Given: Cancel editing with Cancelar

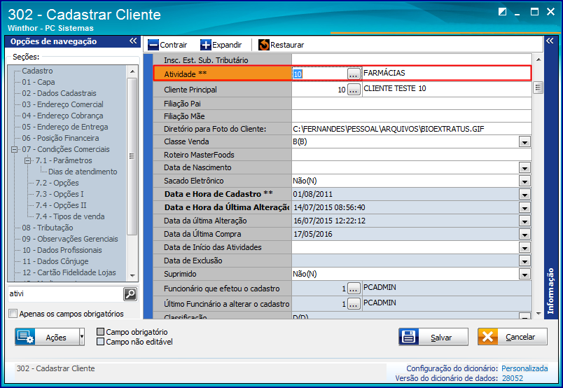Looking at the screenshot, I should [x=513, y=337].
